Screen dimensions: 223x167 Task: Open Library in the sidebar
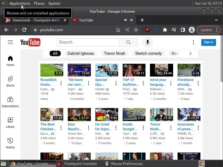[10, 123]
